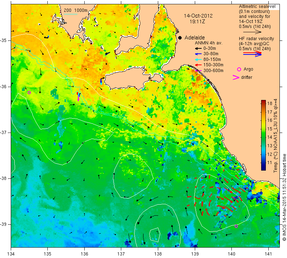The height and width of the screenshot is (258, 287).
Task: Click the latitude axis label -36
Action: point(4,86)
